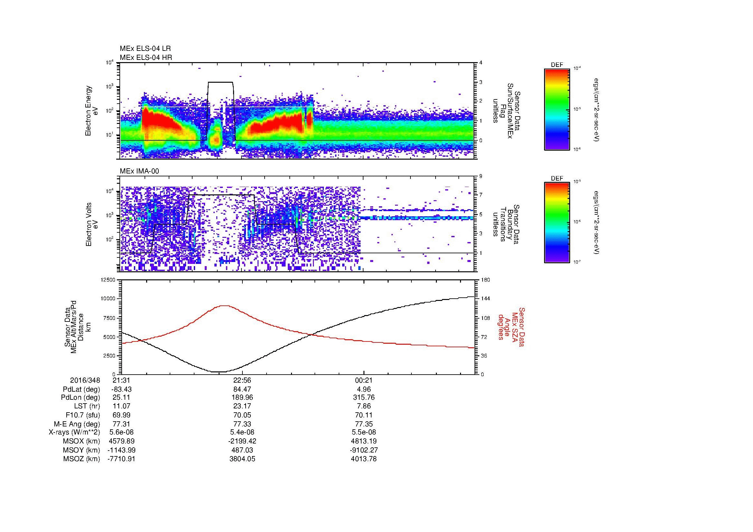The height and width of the screenshot is (532, 753).
Task: Click the MSOY value '-9102.27'
Action: [x=363, y=450]
